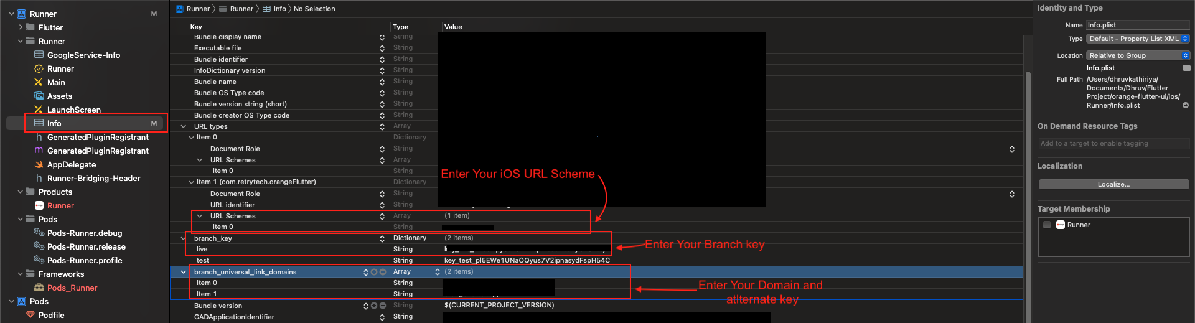1195x323 pixels.
Task: Collapse the URL types array row
Action: click(184, 126)
